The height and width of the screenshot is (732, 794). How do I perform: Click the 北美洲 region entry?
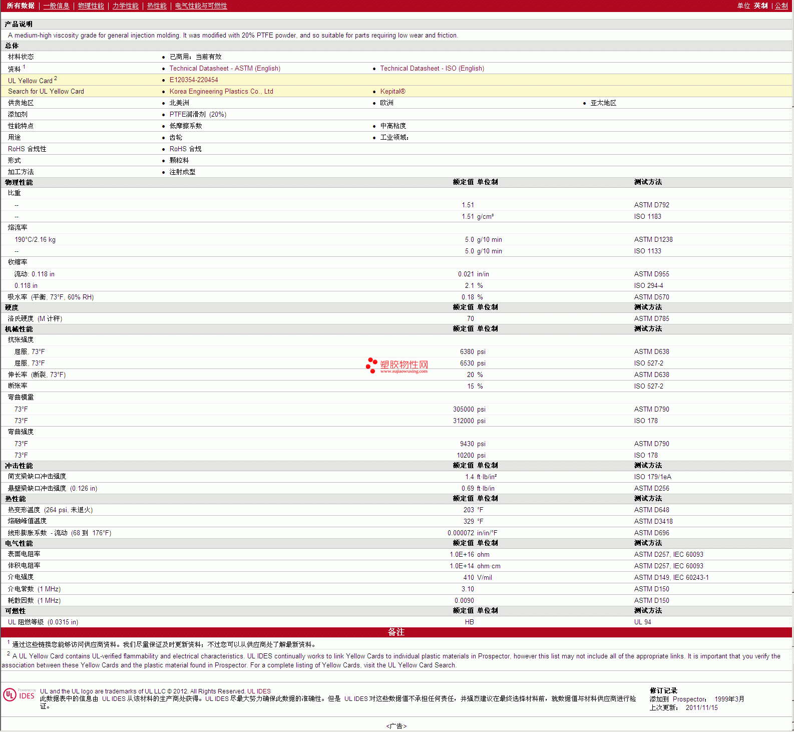179,103
